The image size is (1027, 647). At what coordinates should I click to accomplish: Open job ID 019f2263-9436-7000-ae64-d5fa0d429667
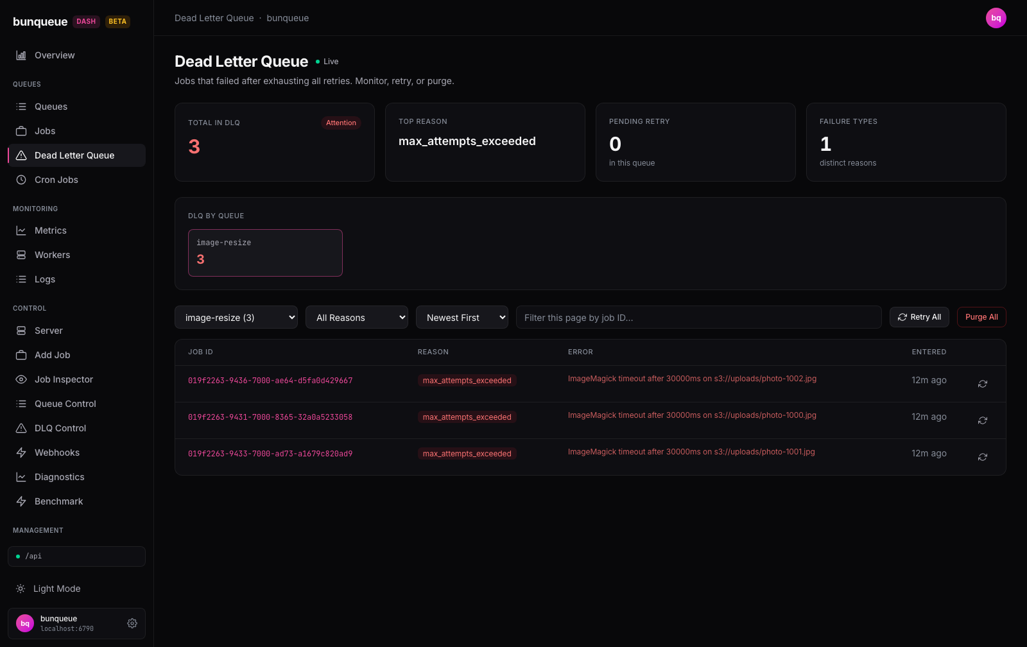270,381
